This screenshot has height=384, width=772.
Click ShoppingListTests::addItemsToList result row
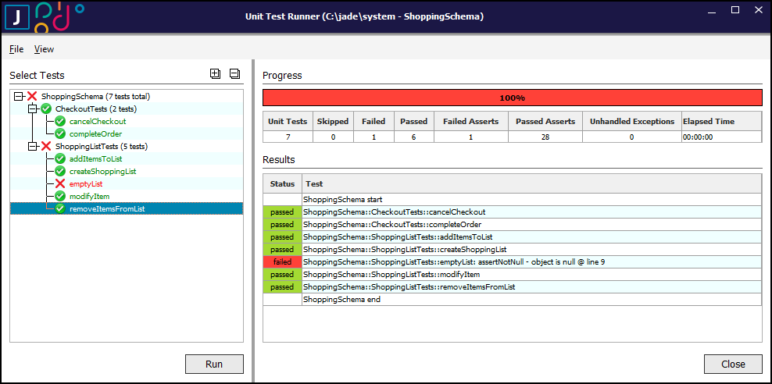(x=532, y=237)
